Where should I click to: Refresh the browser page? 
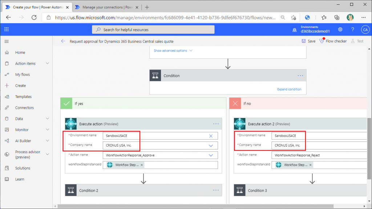point(34,17)
